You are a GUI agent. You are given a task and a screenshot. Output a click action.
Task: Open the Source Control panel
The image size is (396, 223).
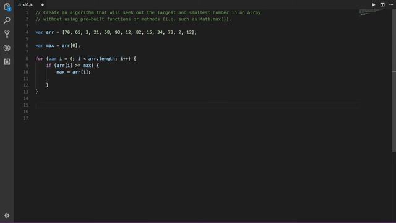tap(7, 34)
